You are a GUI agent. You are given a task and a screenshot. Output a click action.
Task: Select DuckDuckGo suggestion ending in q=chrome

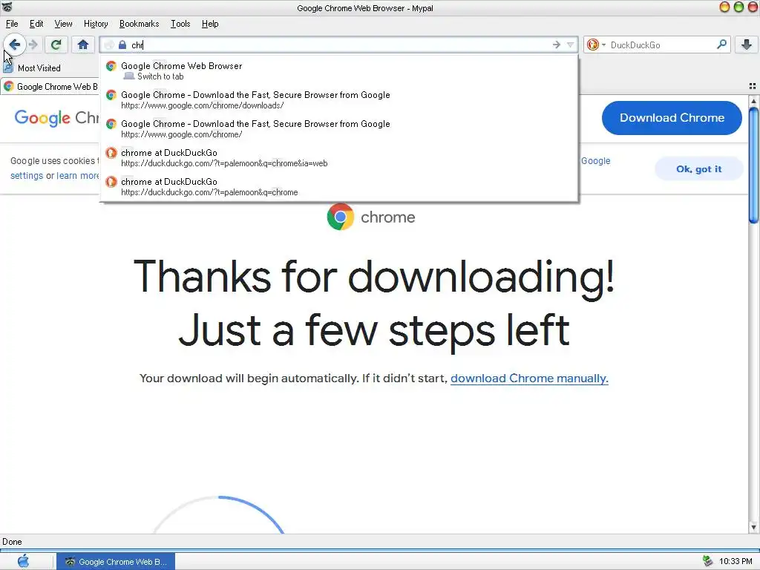point(339,186)
